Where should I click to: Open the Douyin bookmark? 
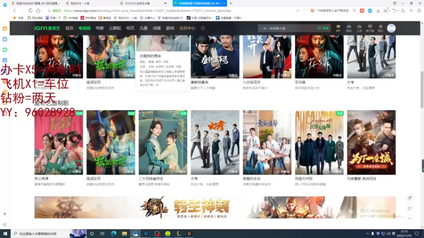(x=200, y=18)
